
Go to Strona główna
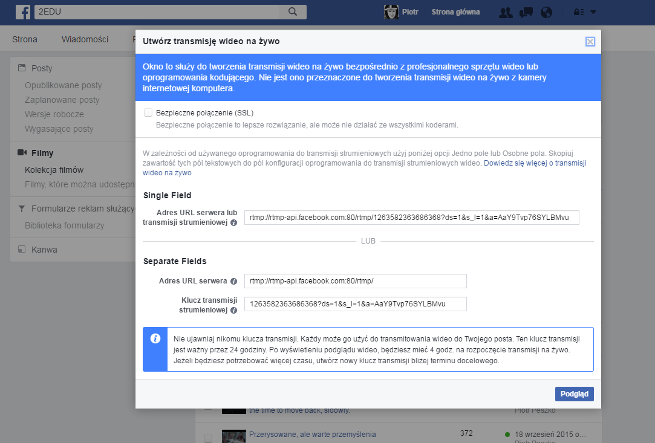pos(455,12)
